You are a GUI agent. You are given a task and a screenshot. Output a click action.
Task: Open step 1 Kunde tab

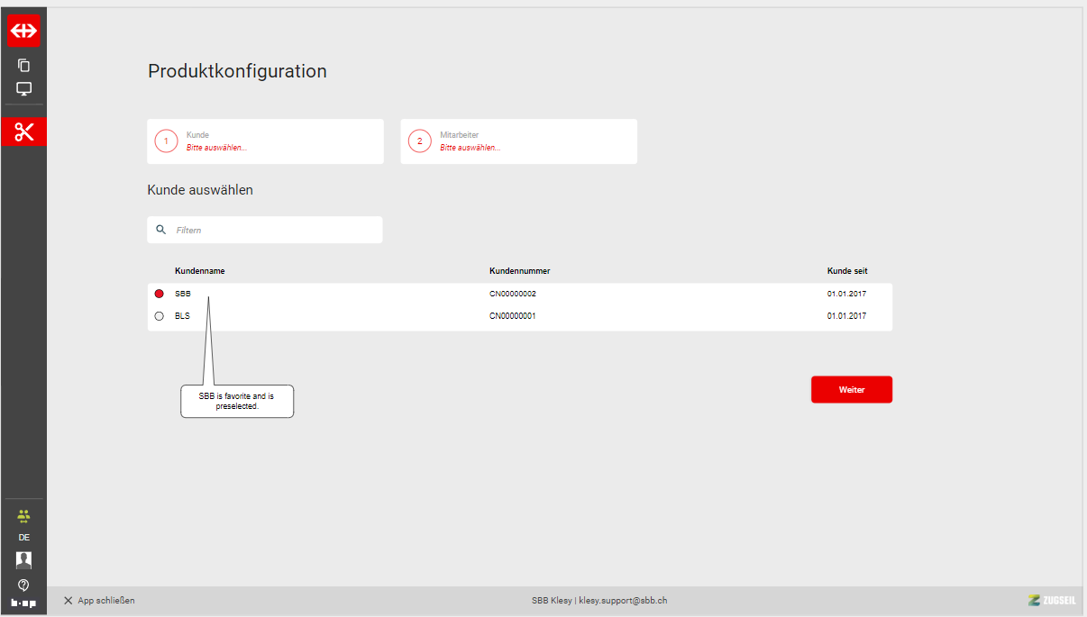pyautogui.click(x=265, y=141)
